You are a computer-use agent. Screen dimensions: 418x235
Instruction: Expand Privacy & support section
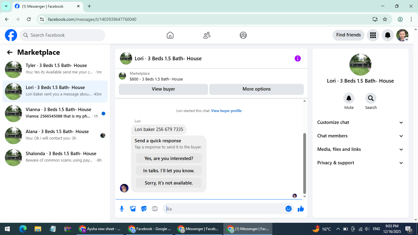pyautogui.click(x=360, y=163)
